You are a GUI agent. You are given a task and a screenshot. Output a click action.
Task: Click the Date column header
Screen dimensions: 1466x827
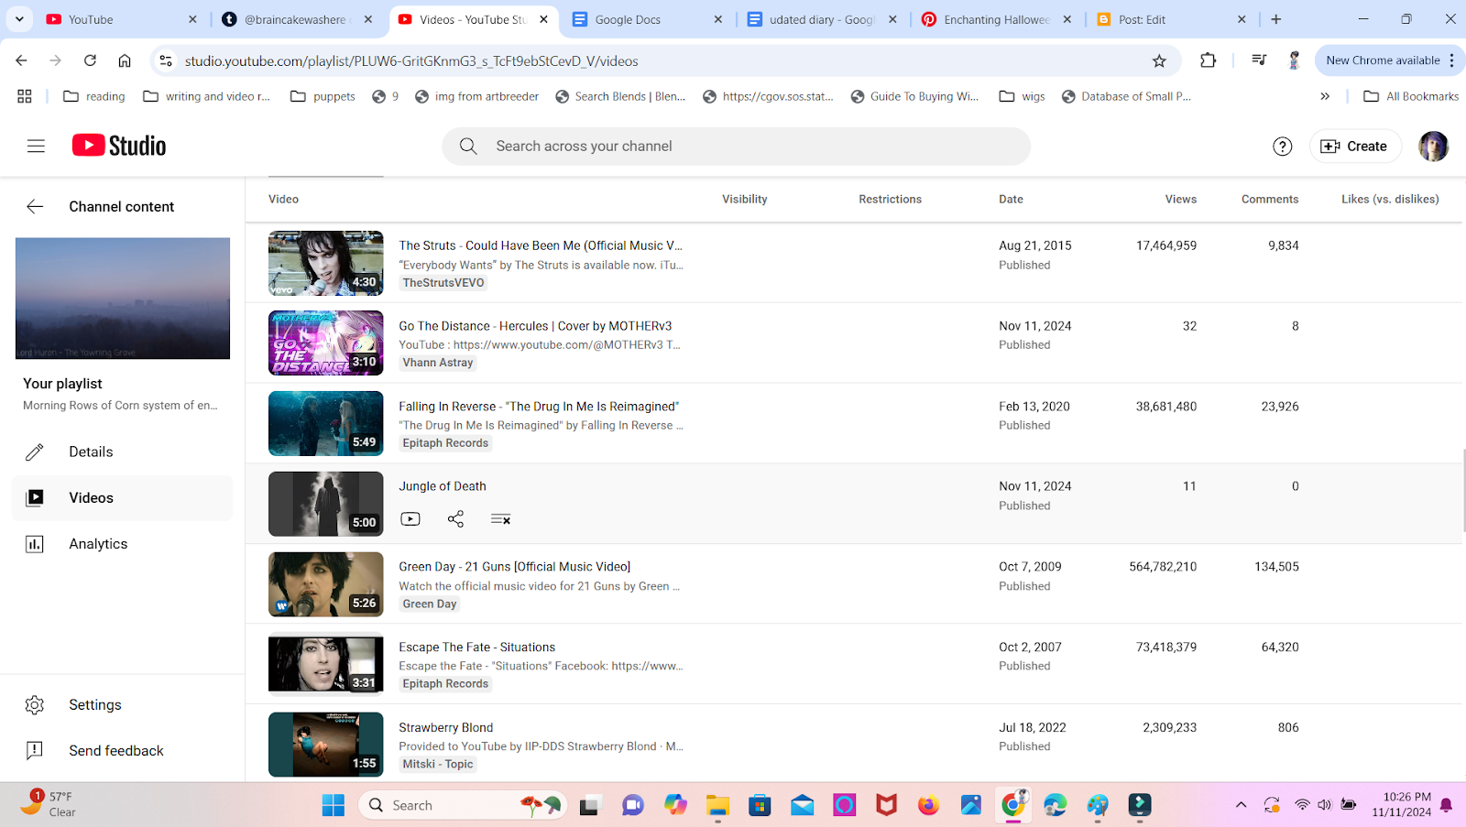click(1011, 200)
